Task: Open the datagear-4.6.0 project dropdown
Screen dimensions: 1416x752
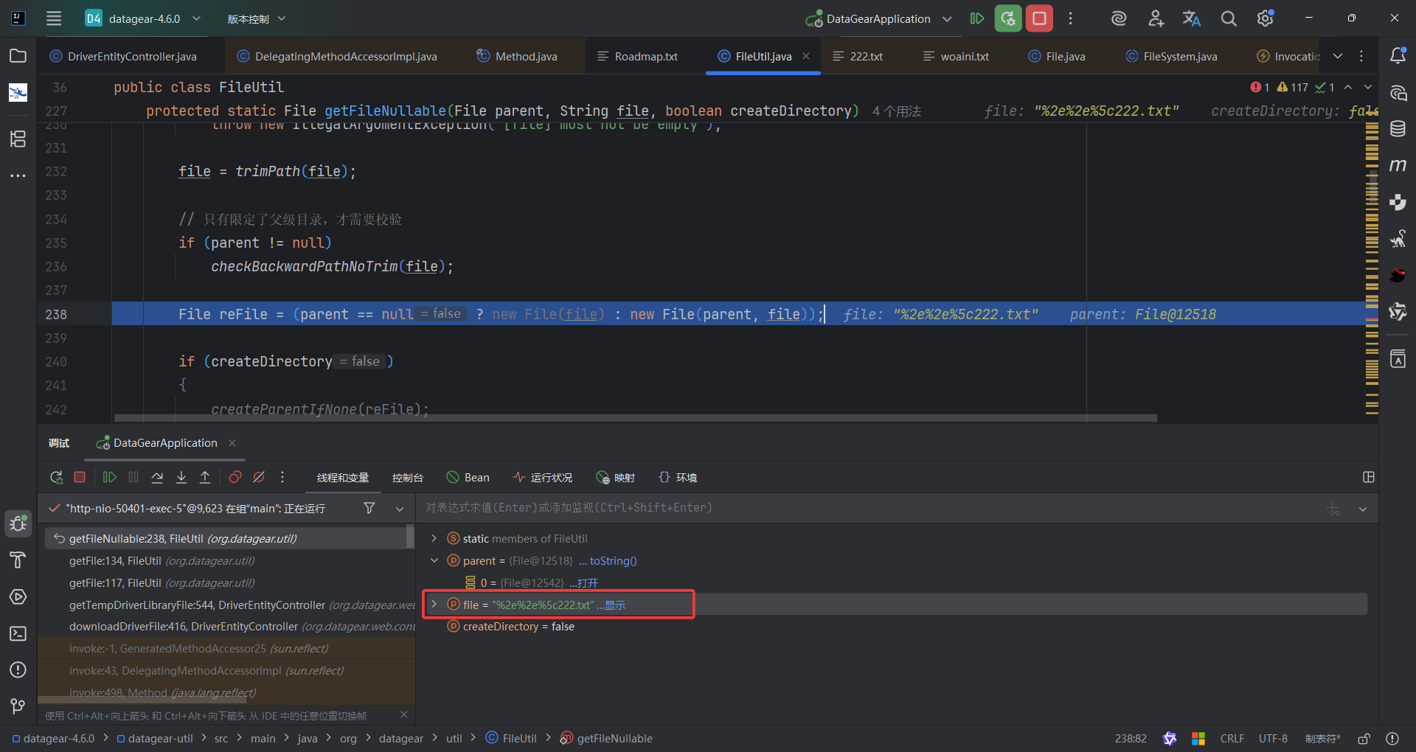Action: (x=143, y=18)
